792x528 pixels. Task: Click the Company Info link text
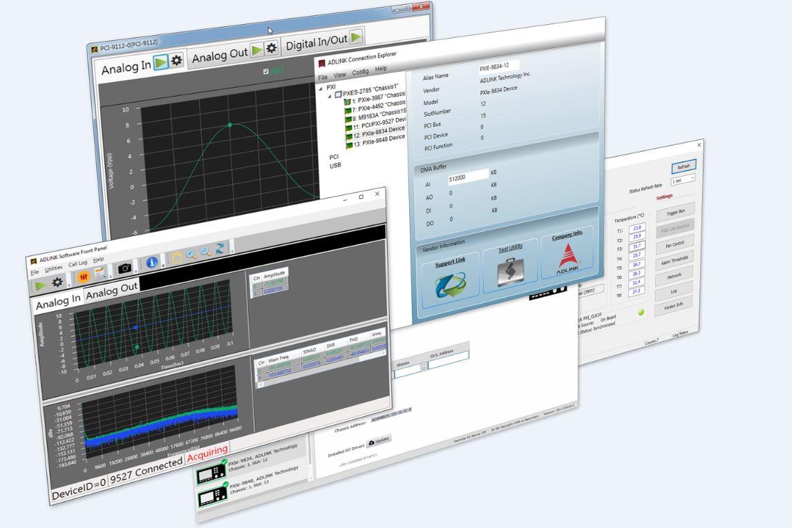click(567, 235)
